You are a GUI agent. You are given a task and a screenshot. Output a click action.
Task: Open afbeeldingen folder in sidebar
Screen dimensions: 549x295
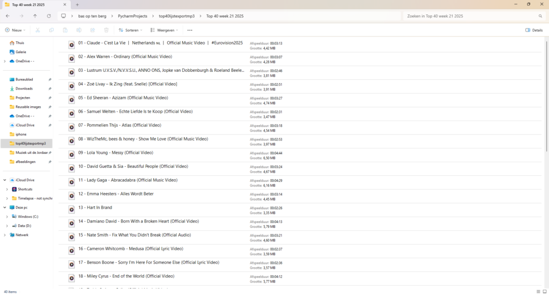point(25,162)
